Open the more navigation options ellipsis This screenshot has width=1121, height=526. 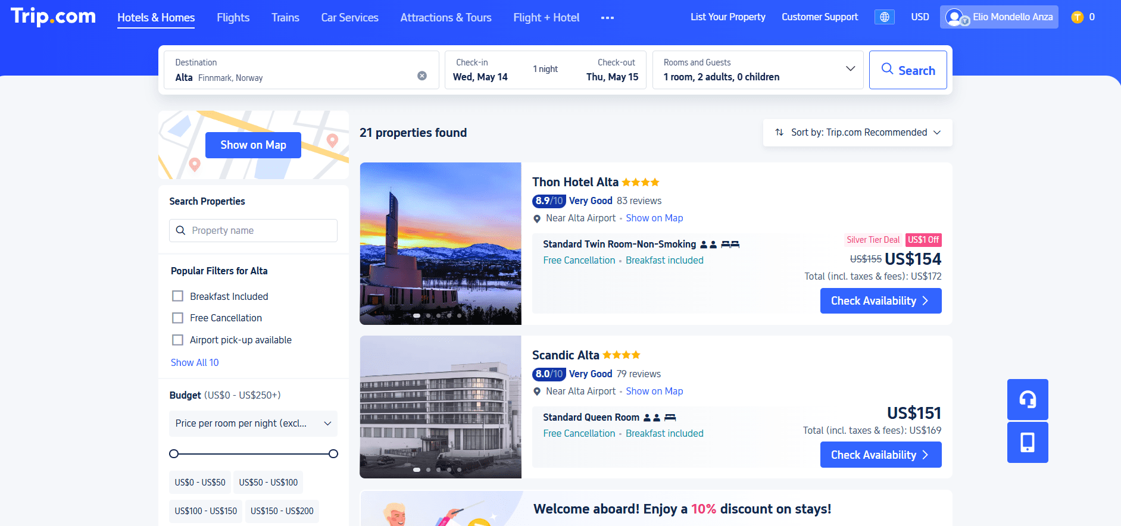(x=607, y=18)
